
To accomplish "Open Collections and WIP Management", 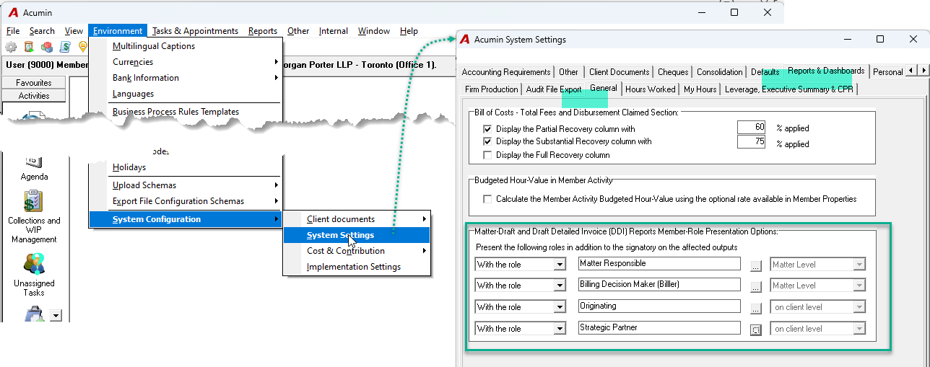I will [34, 217].
